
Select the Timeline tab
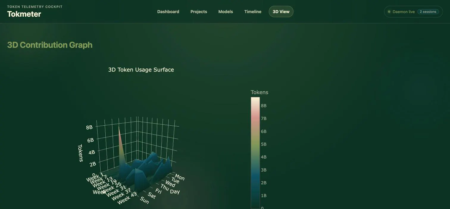pos(253,12)
